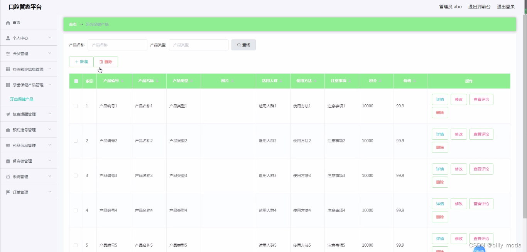The width and height of the screenshot is (527, 252).
Task: Click the list icon for 药品信息管理
Action: (x=8, y=145)
